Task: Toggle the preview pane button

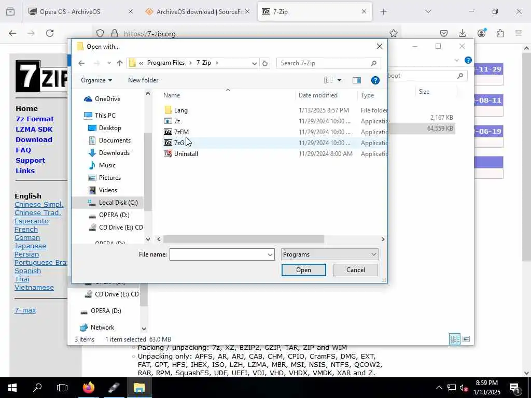Action: pyautogui.click(x=357, y=80)
